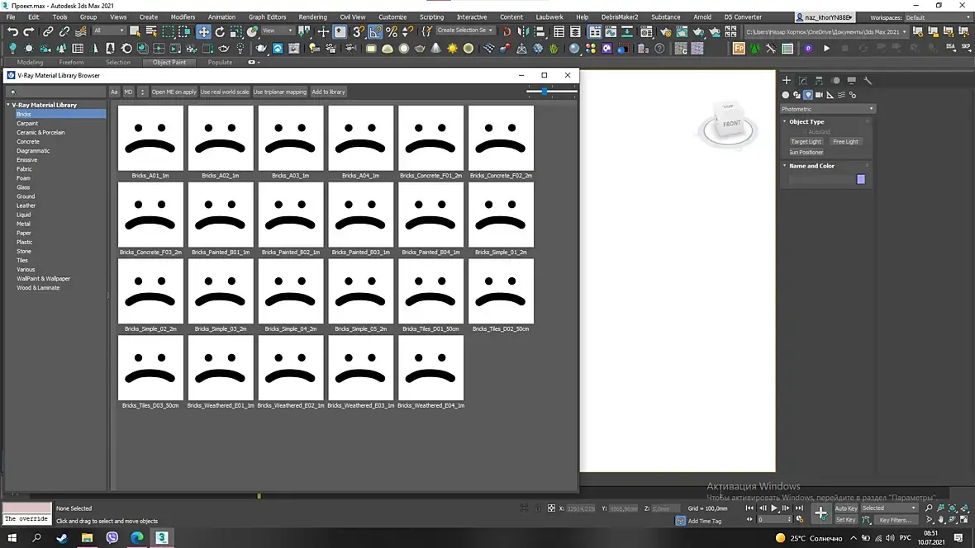Image resolution: width=975 pixels, height=548 pixels.
Task: Toggle Auto Key animation mode
Action: (x=845, y=508)
